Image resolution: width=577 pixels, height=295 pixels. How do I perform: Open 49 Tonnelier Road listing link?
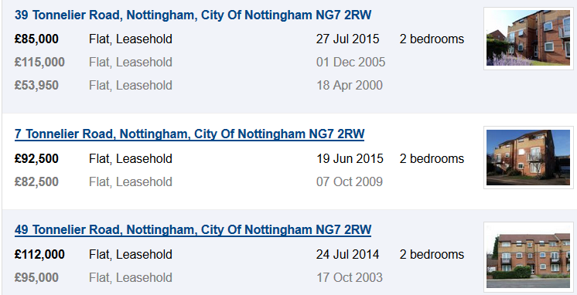(x=193, y=230)
